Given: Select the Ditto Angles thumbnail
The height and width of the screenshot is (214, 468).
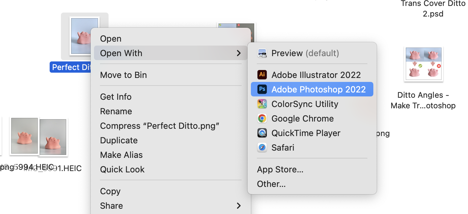Looking at the screenshot, I should tap(423, 64).
